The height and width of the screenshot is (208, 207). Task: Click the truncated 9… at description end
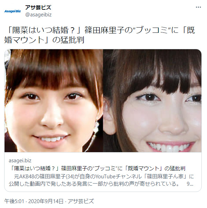click(x=190, y=184)
